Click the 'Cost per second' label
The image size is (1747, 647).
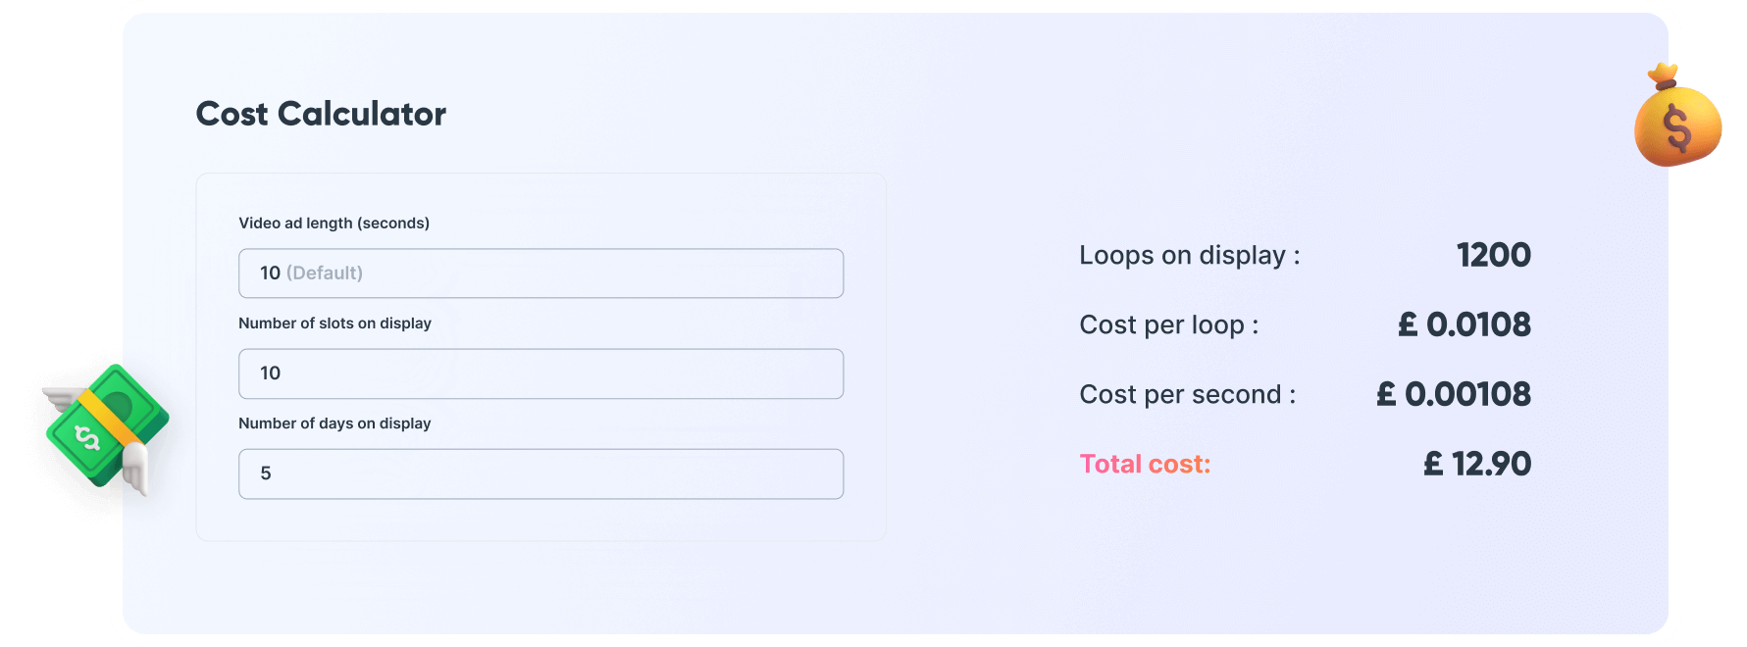click(x=1187, y=395)
